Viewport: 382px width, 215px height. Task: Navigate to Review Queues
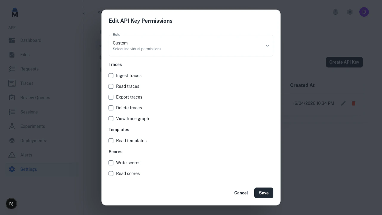point(35,98)
